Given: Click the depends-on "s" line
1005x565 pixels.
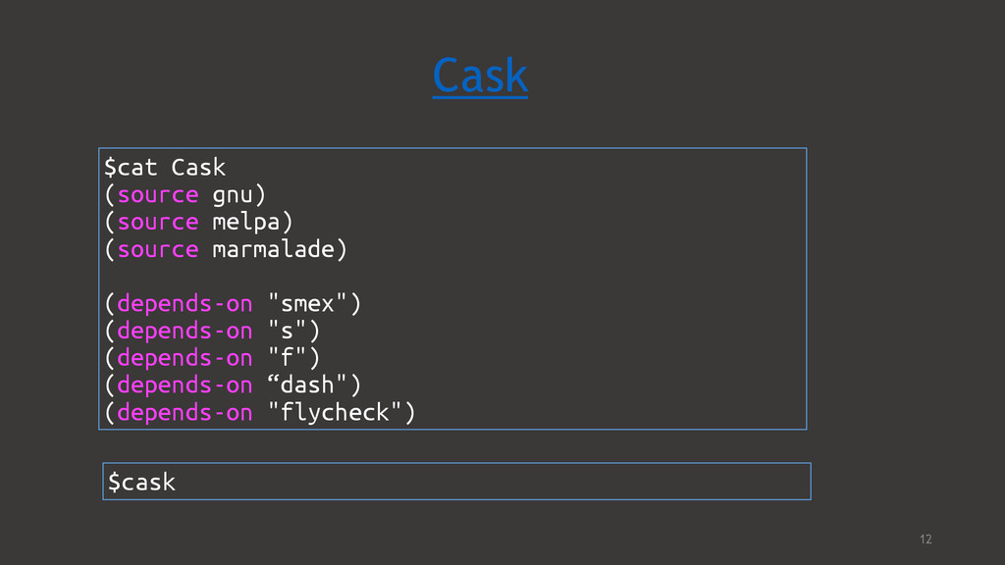Looking at the screenshot, I should (x=212, y=332).
